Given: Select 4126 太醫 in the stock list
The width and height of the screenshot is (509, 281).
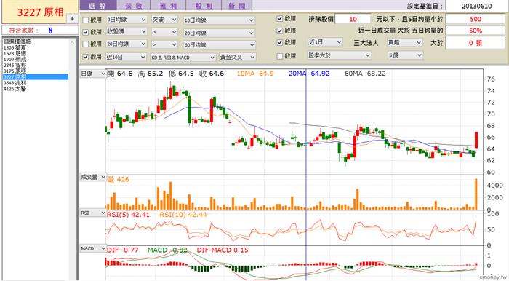Looking at the screenshot, I should (x=36, y=89).
